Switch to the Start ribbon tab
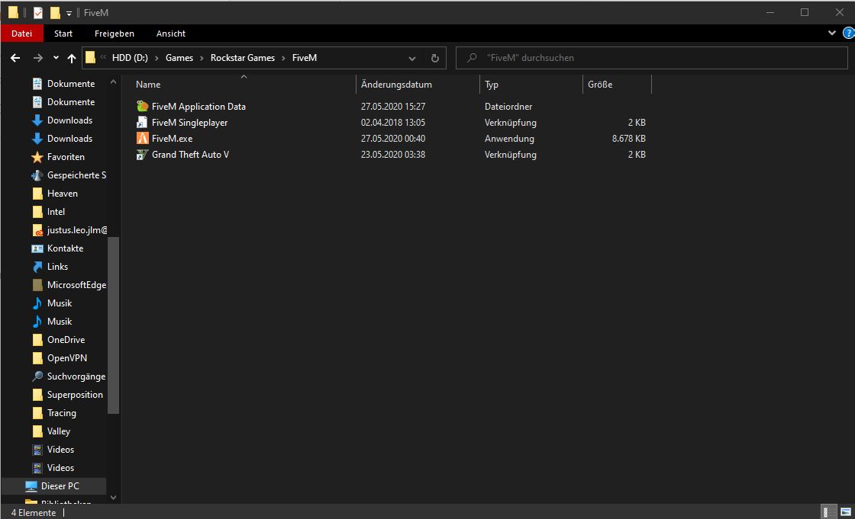Viewport: 855px width, 519px height. (x=63, y=34)
